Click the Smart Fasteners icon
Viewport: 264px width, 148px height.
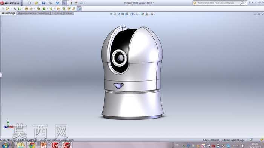tap(26, 9)
